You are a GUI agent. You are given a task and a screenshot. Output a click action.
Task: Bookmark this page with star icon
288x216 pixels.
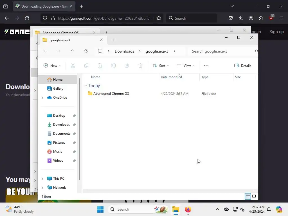click(159, 18)
